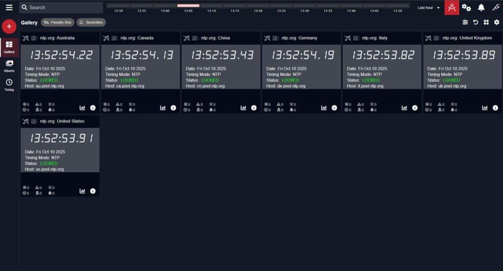Toggle the Penalty Box filter
This screenshot has width=503, height=271.
(x=57, y=23)
